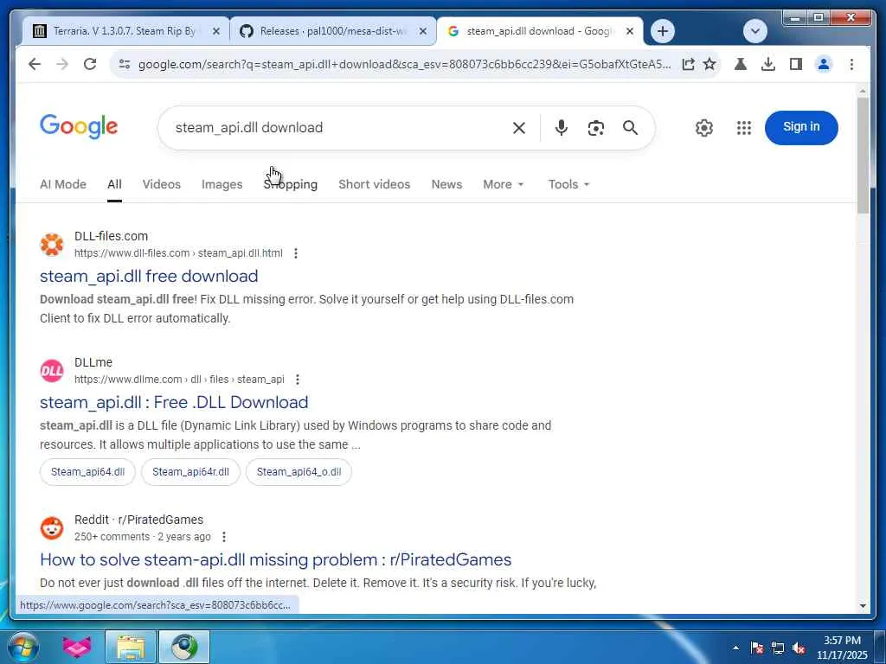
Task: Bookmark this tab with the star
Action: 709,64
